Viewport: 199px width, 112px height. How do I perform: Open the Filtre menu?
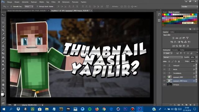coord(53,2)
